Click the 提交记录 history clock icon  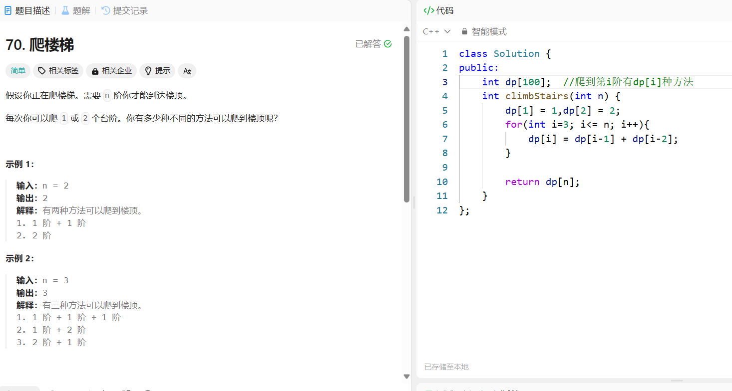pyautogui.click(x=106, y=10)
